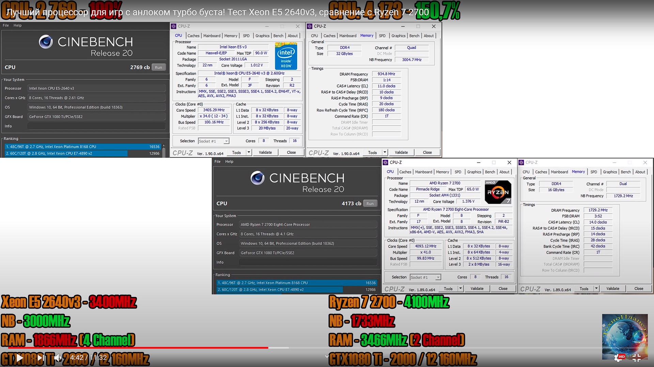Expand chevron at bottom center of player
654x367 pixels.
pyautogui.click(x=327, y=356)
